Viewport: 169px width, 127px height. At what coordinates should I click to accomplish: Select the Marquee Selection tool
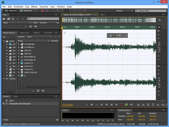(71, 11)
